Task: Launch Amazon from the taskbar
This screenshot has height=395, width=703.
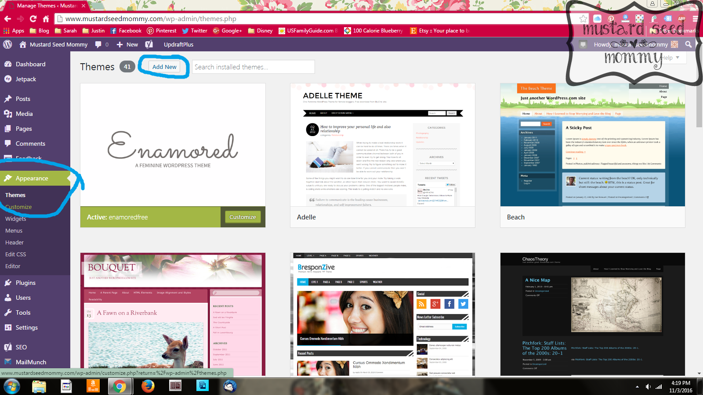Action: 93,386
